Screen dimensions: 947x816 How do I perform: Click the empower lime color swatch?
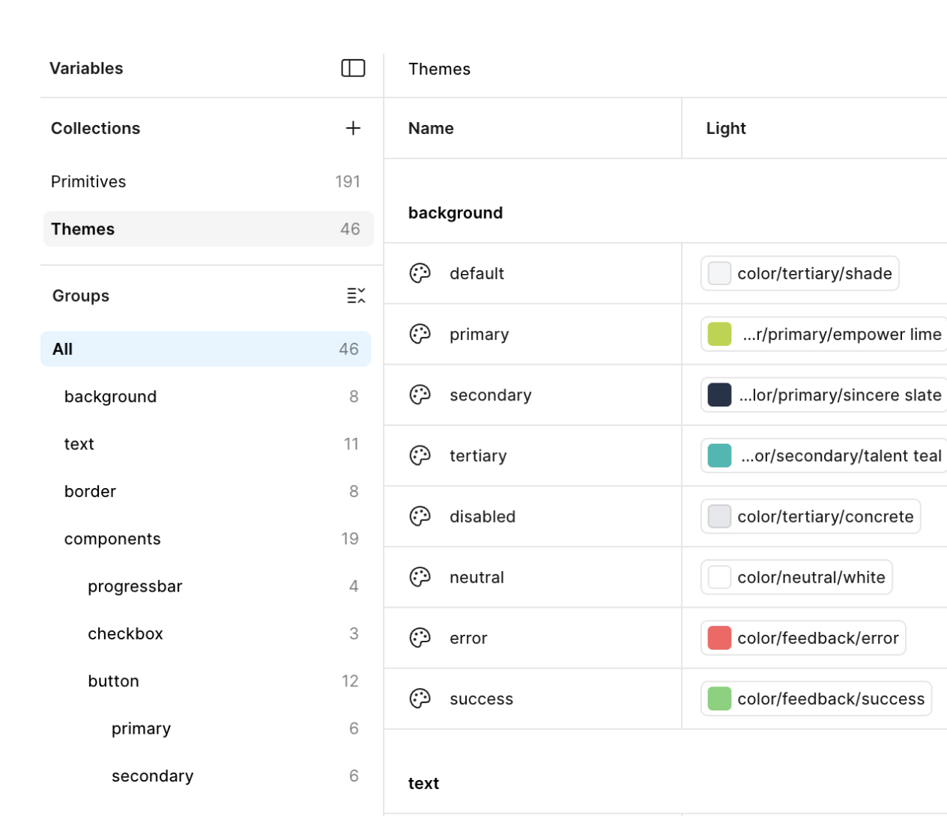tap(719, 334)
